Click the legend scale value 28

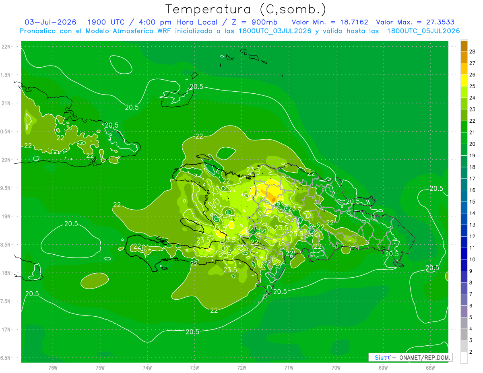(x=472, y=52)
